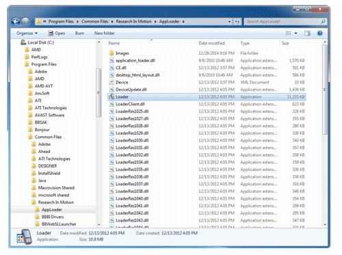This screenshot has height=255, width=342.
Task: Open the address bar history dropdown
Action: (x=229, y=22)
